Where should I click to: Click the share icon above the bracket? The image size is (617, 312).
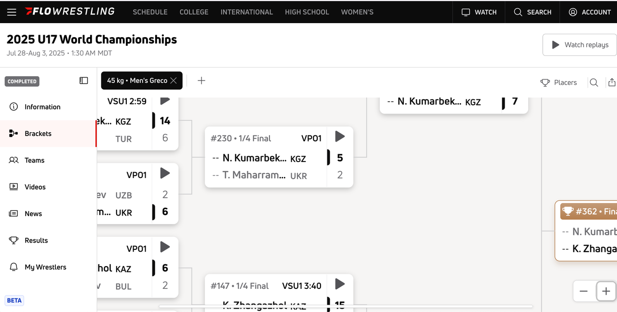[x=612, y=82]
